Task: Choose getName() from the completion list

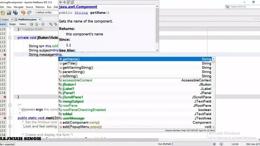Action: pos(135,59)
